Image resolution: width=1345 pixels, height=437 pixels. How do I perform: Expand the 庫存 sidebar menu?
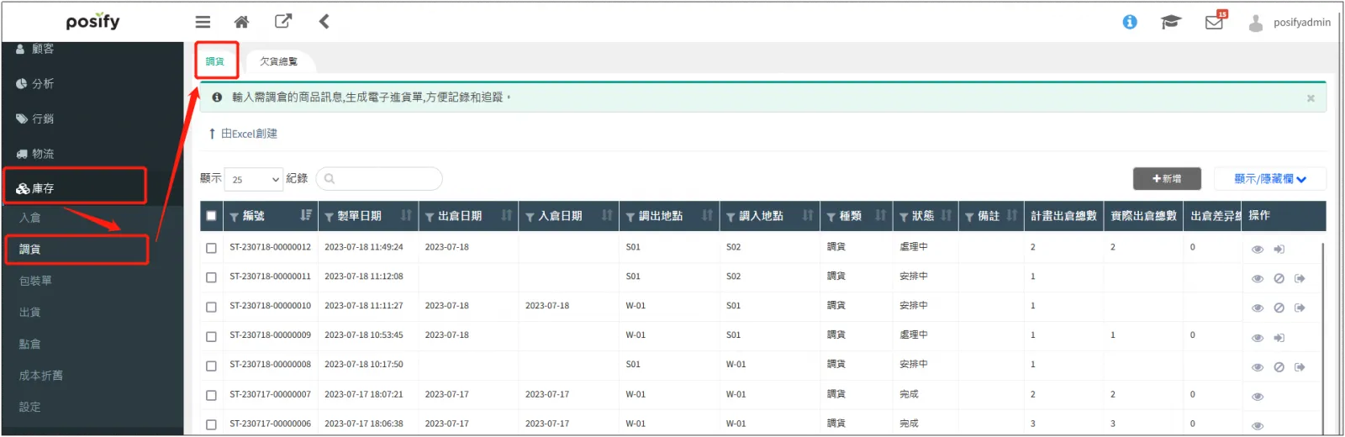point(75,188)
